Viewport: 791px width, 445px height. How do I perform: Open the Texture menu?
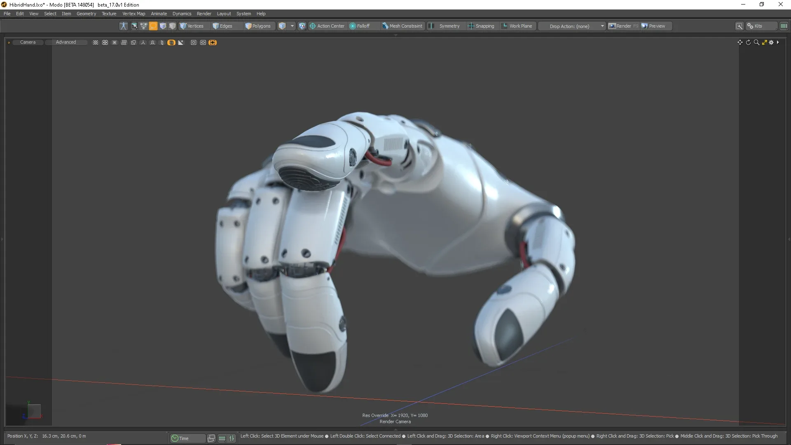[109, 14]
